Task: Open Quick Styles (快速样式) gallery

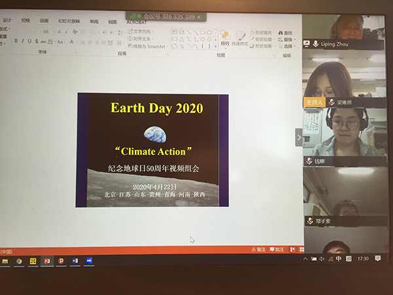Action: (241, 39)
